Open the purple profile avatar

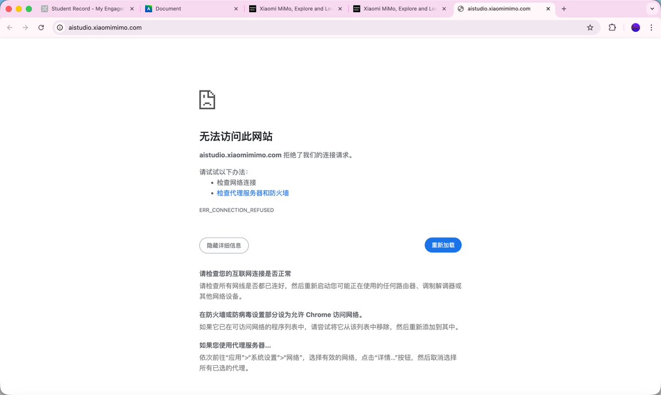(636, 28)
